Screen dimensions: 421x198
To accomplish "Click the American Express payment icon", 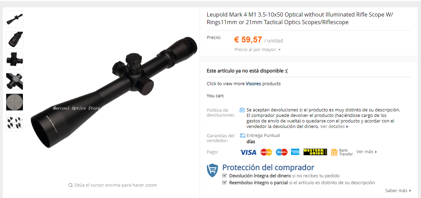I will click(x=295, y=152).
